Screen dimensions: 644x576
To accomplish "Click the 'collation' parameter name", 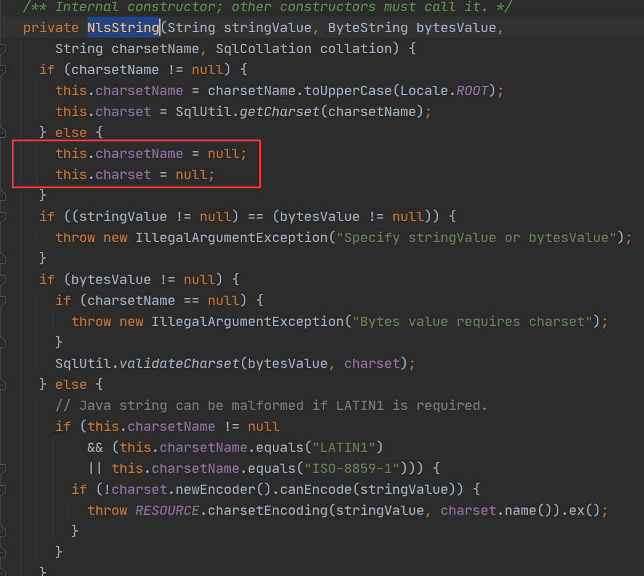I will [356, 49].
